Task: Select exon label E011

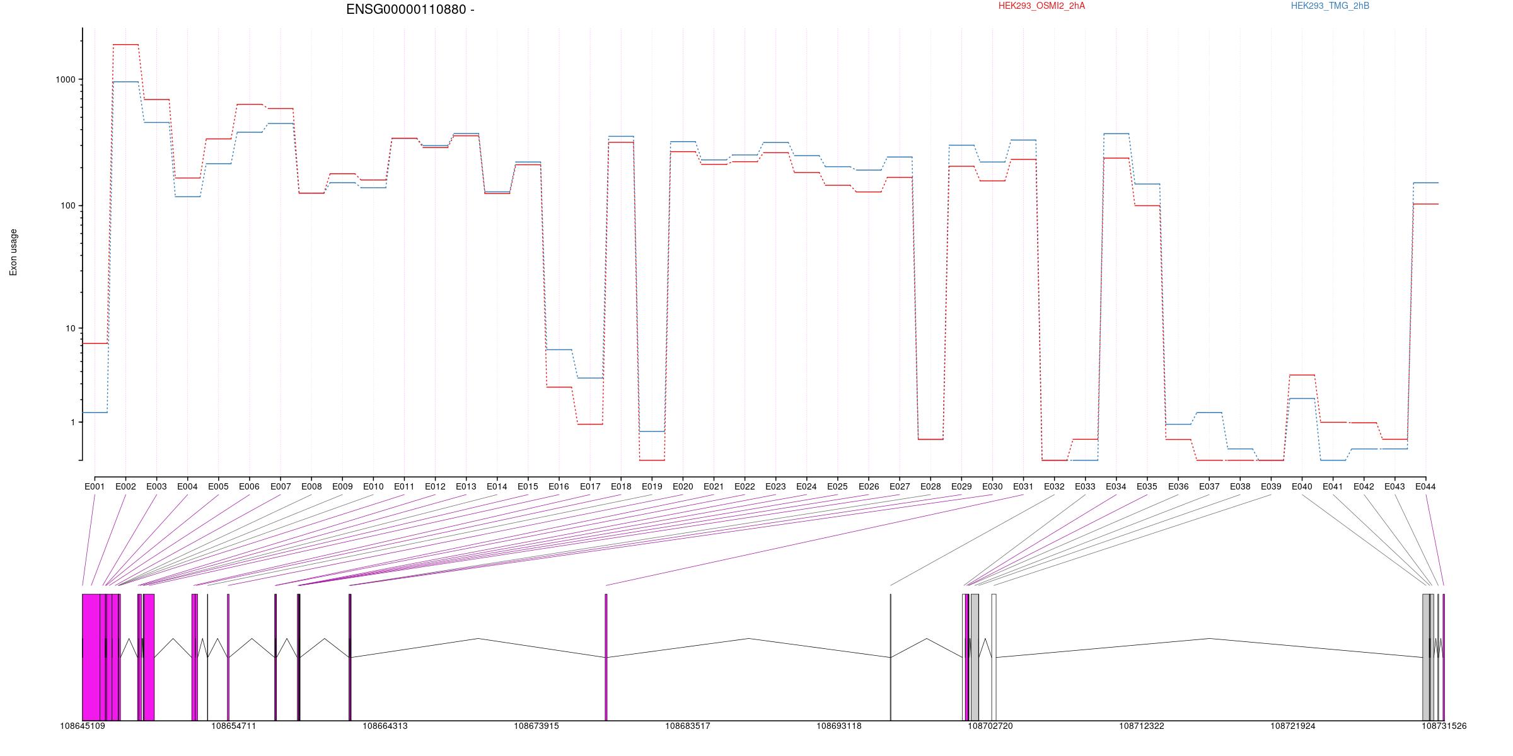Action: point(404,486)
